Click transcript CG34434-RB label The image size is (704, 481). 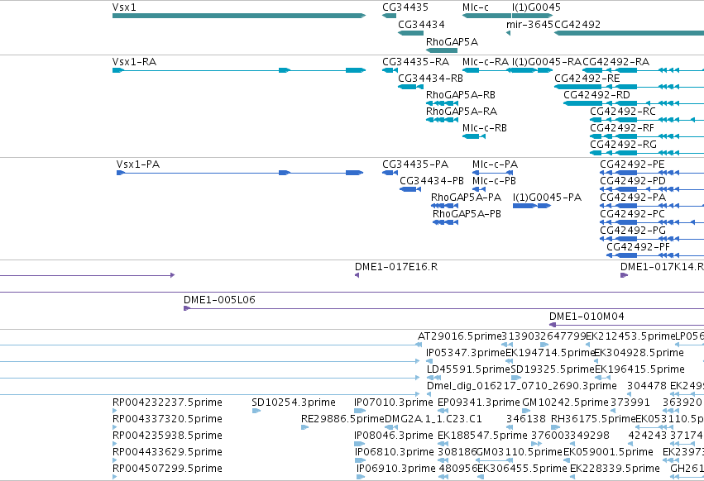tap(430, 78)
